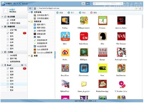Select 文件系统(越狱) in the tree
The height and width of the screenshot is (104, 144).
point(41,18)
